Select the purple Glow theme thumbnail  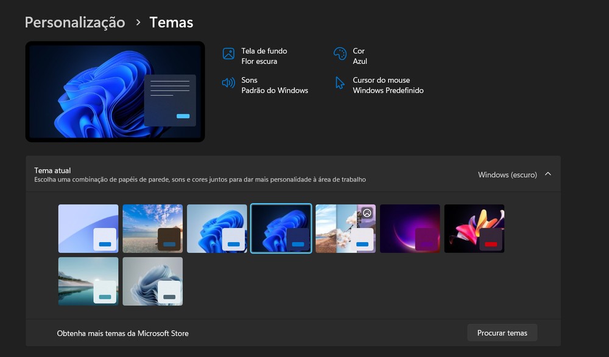pyautogui.click(x=410, y=228)
